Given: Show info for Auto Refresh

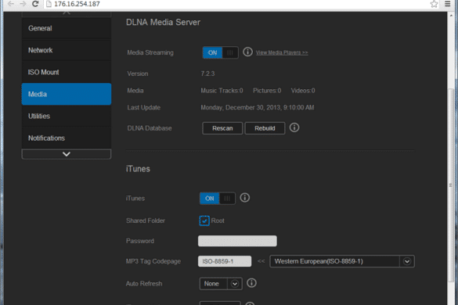Looking at the screenshot, I should click(251, 283).
